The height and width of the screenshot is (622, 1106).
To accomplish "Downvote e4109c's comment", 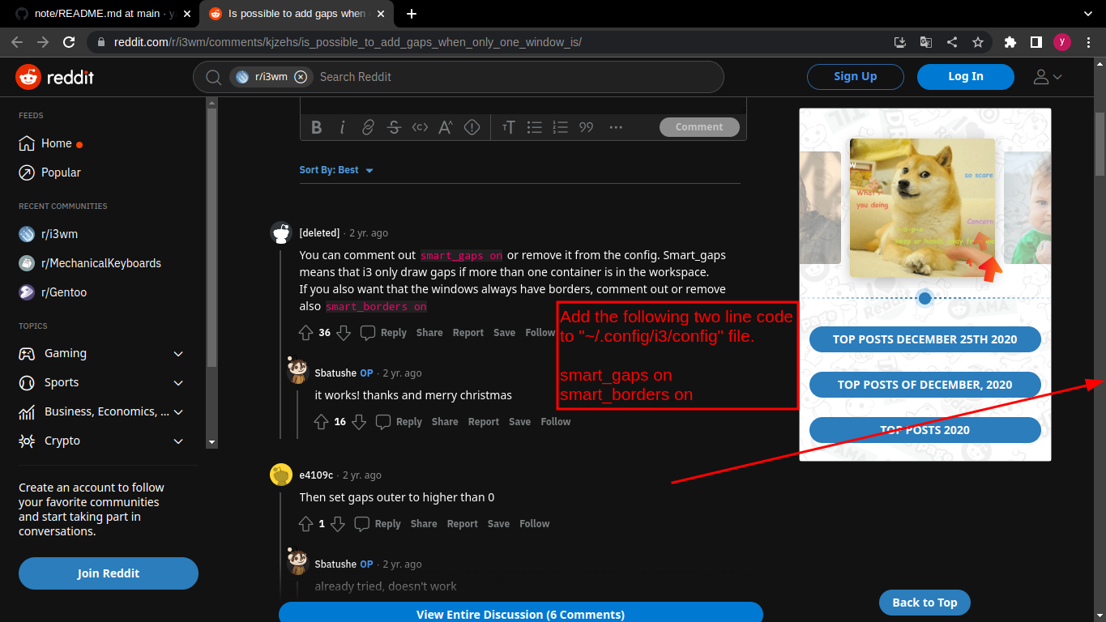I will tap(338, 524).
